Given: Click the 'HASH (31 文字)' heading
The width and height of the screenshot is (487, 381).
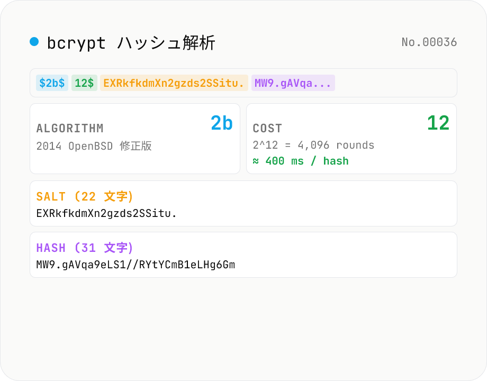Looking at the screenshot, I should coord(85,248).
